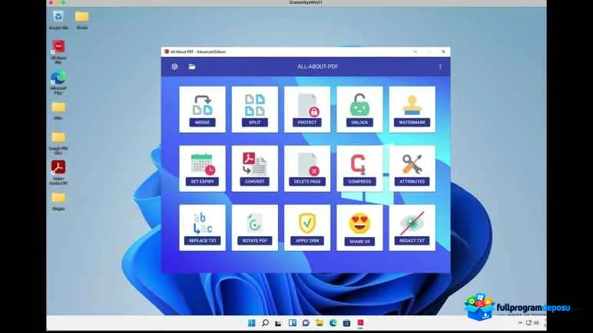
Task: Open the Attributes tools tile
Action: [x=412, y=169]
